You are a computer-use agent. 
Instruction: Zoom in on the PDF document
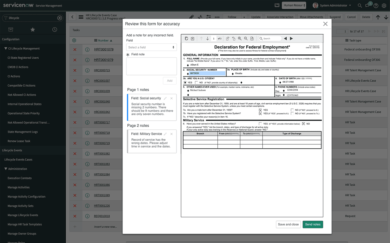coord(240,39)
